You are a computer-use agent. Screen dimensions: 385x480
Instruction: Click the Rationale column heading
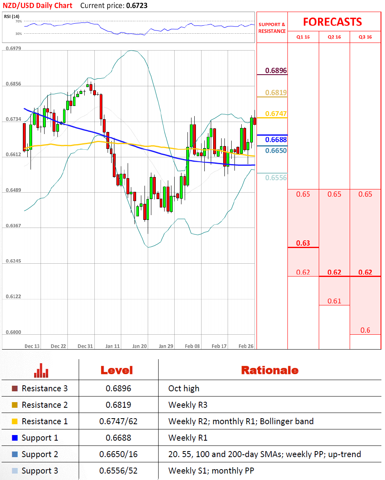270,370
